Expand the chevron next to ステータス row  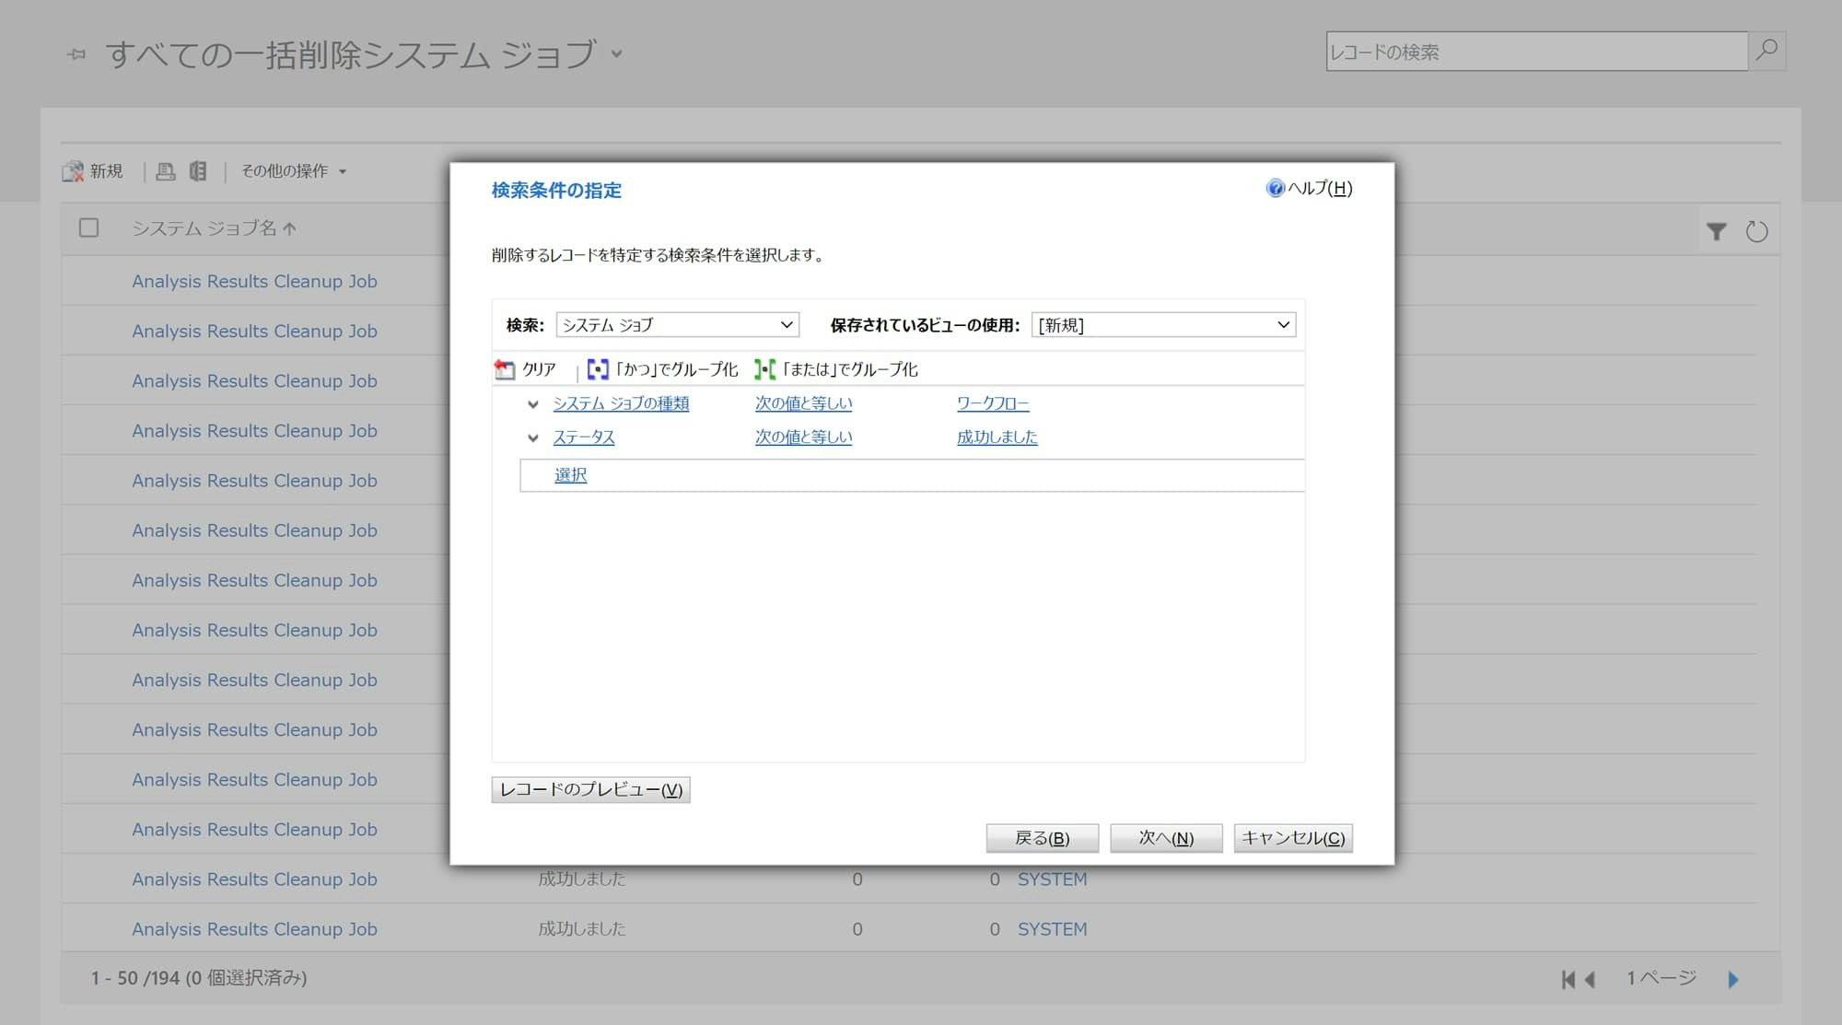(533, 437)
